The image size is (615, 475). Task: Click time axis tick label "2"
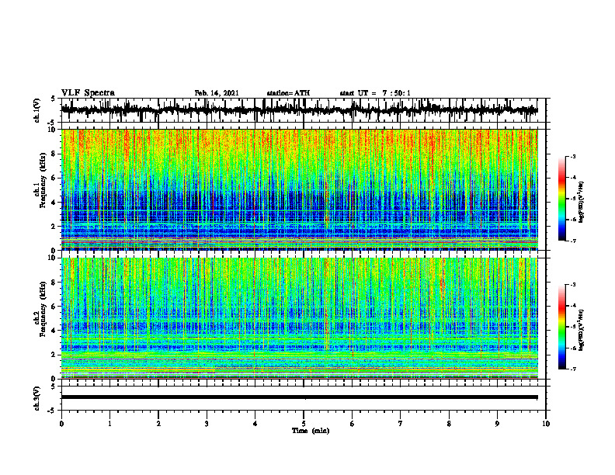pyautogui.click(x=158, y=424)
